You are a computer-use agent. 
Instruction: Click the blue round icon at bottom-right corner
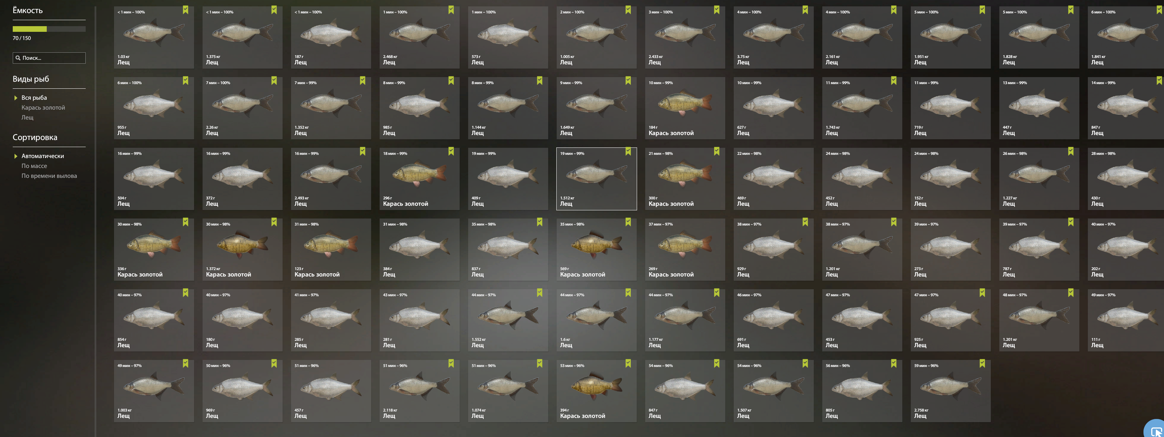[1156, 429]
